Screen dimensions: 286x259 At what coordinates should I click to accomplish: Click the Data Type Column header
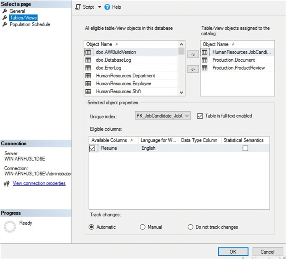pos(200,140)
